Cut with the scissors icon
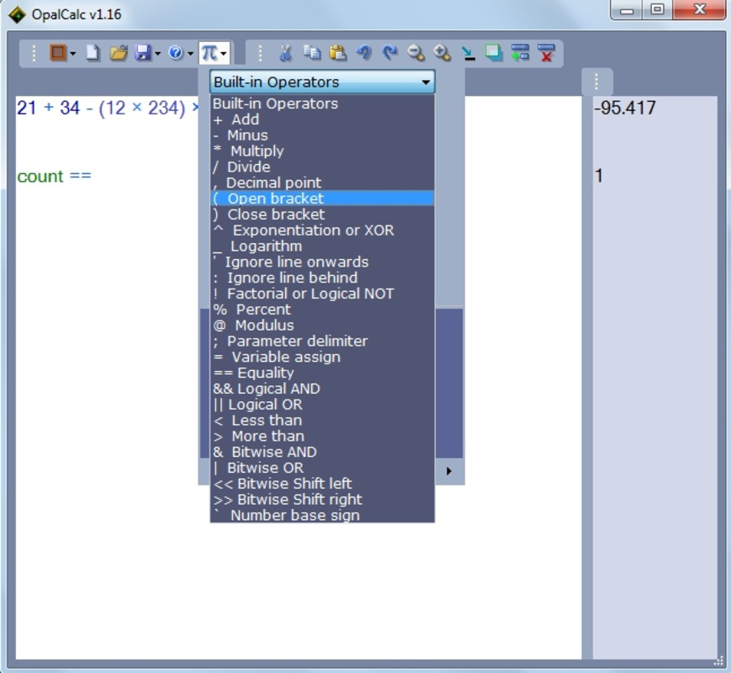The width and height of the screenshot is (731, 673). point(285,53)
